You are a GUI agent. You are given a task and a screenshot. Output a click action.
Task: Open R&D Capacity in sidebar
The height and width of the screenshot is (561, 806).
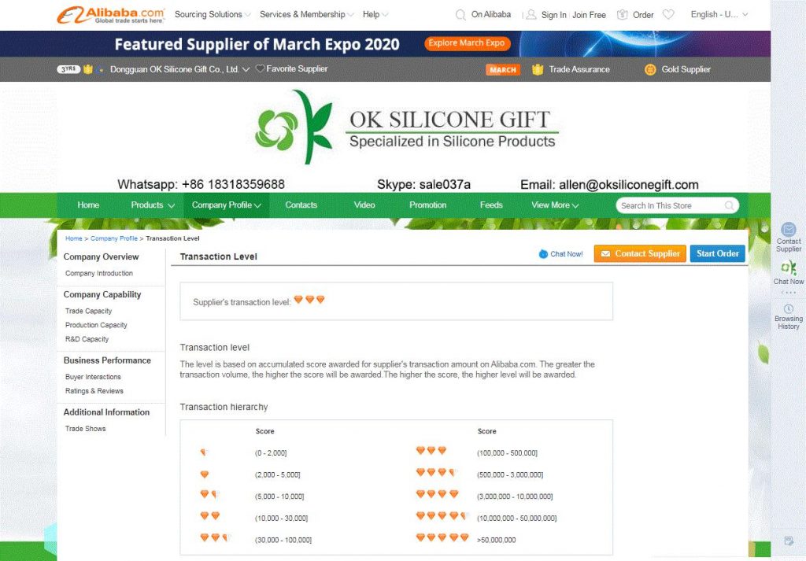point(87,339)
